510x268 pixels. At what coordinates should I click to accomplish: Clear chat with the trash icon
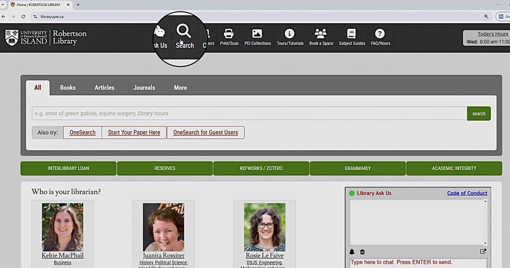coord(362,252)
